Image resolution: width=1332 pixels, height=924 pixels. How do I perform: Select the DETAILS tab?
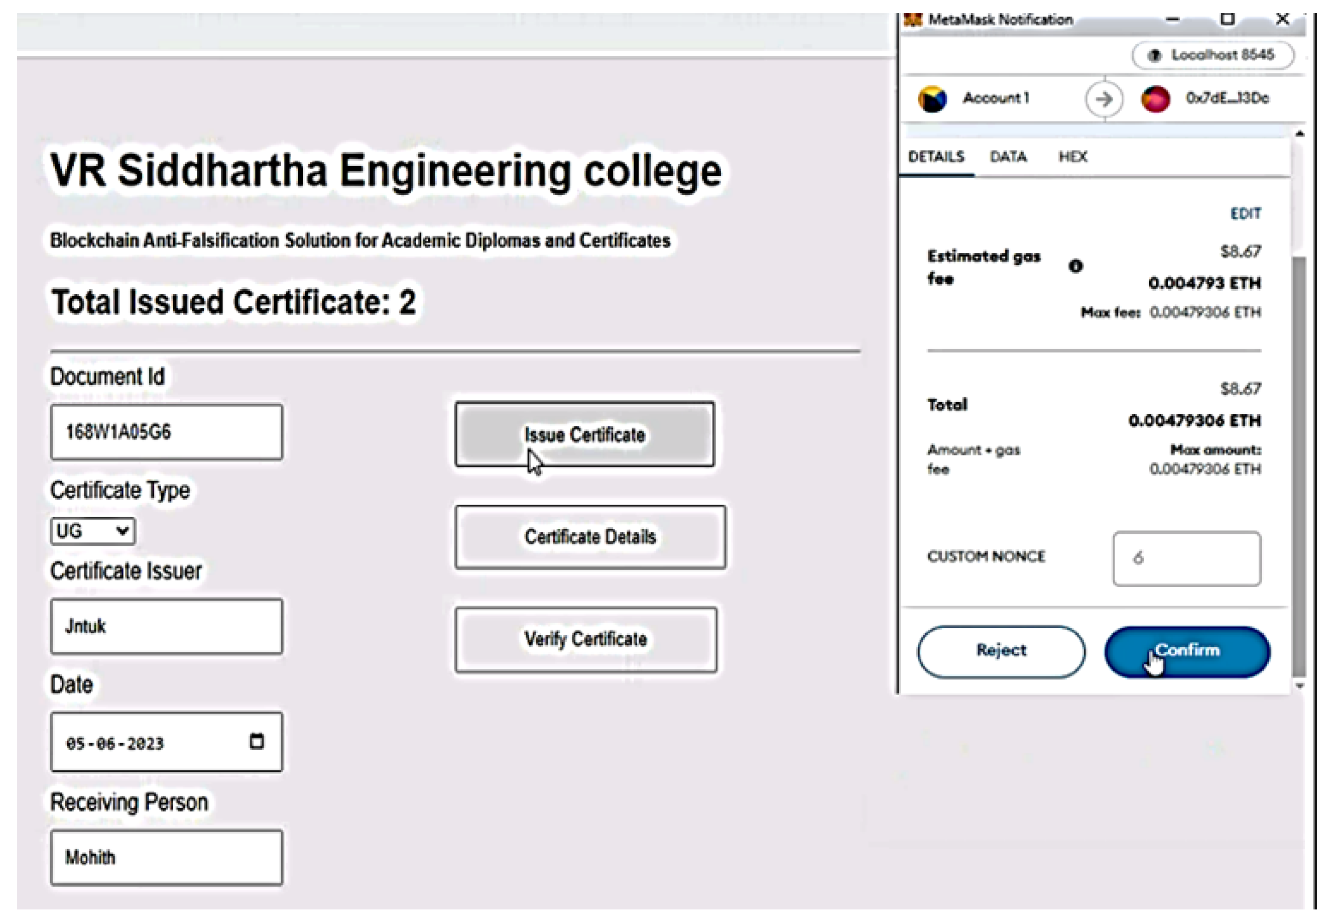pyautogui.click(x=936, y=156)
